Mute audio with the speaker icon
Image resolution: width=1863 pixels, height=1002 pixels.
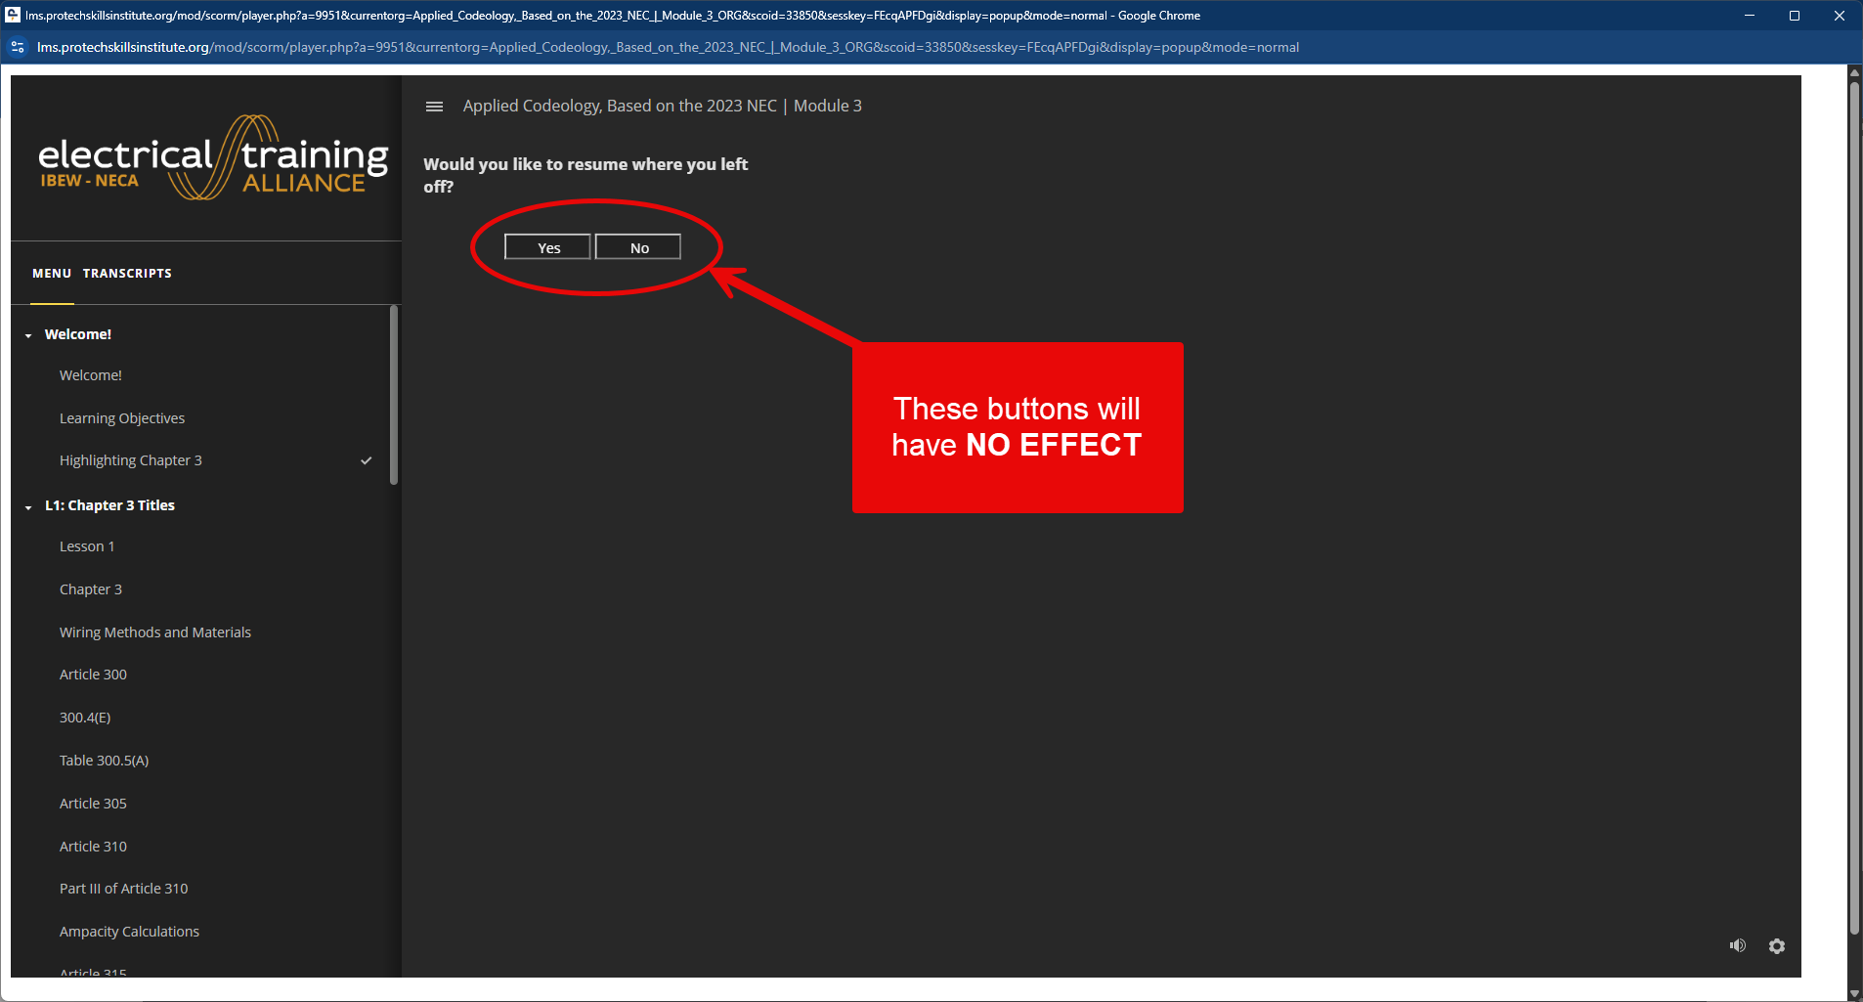click(1737, 945)
